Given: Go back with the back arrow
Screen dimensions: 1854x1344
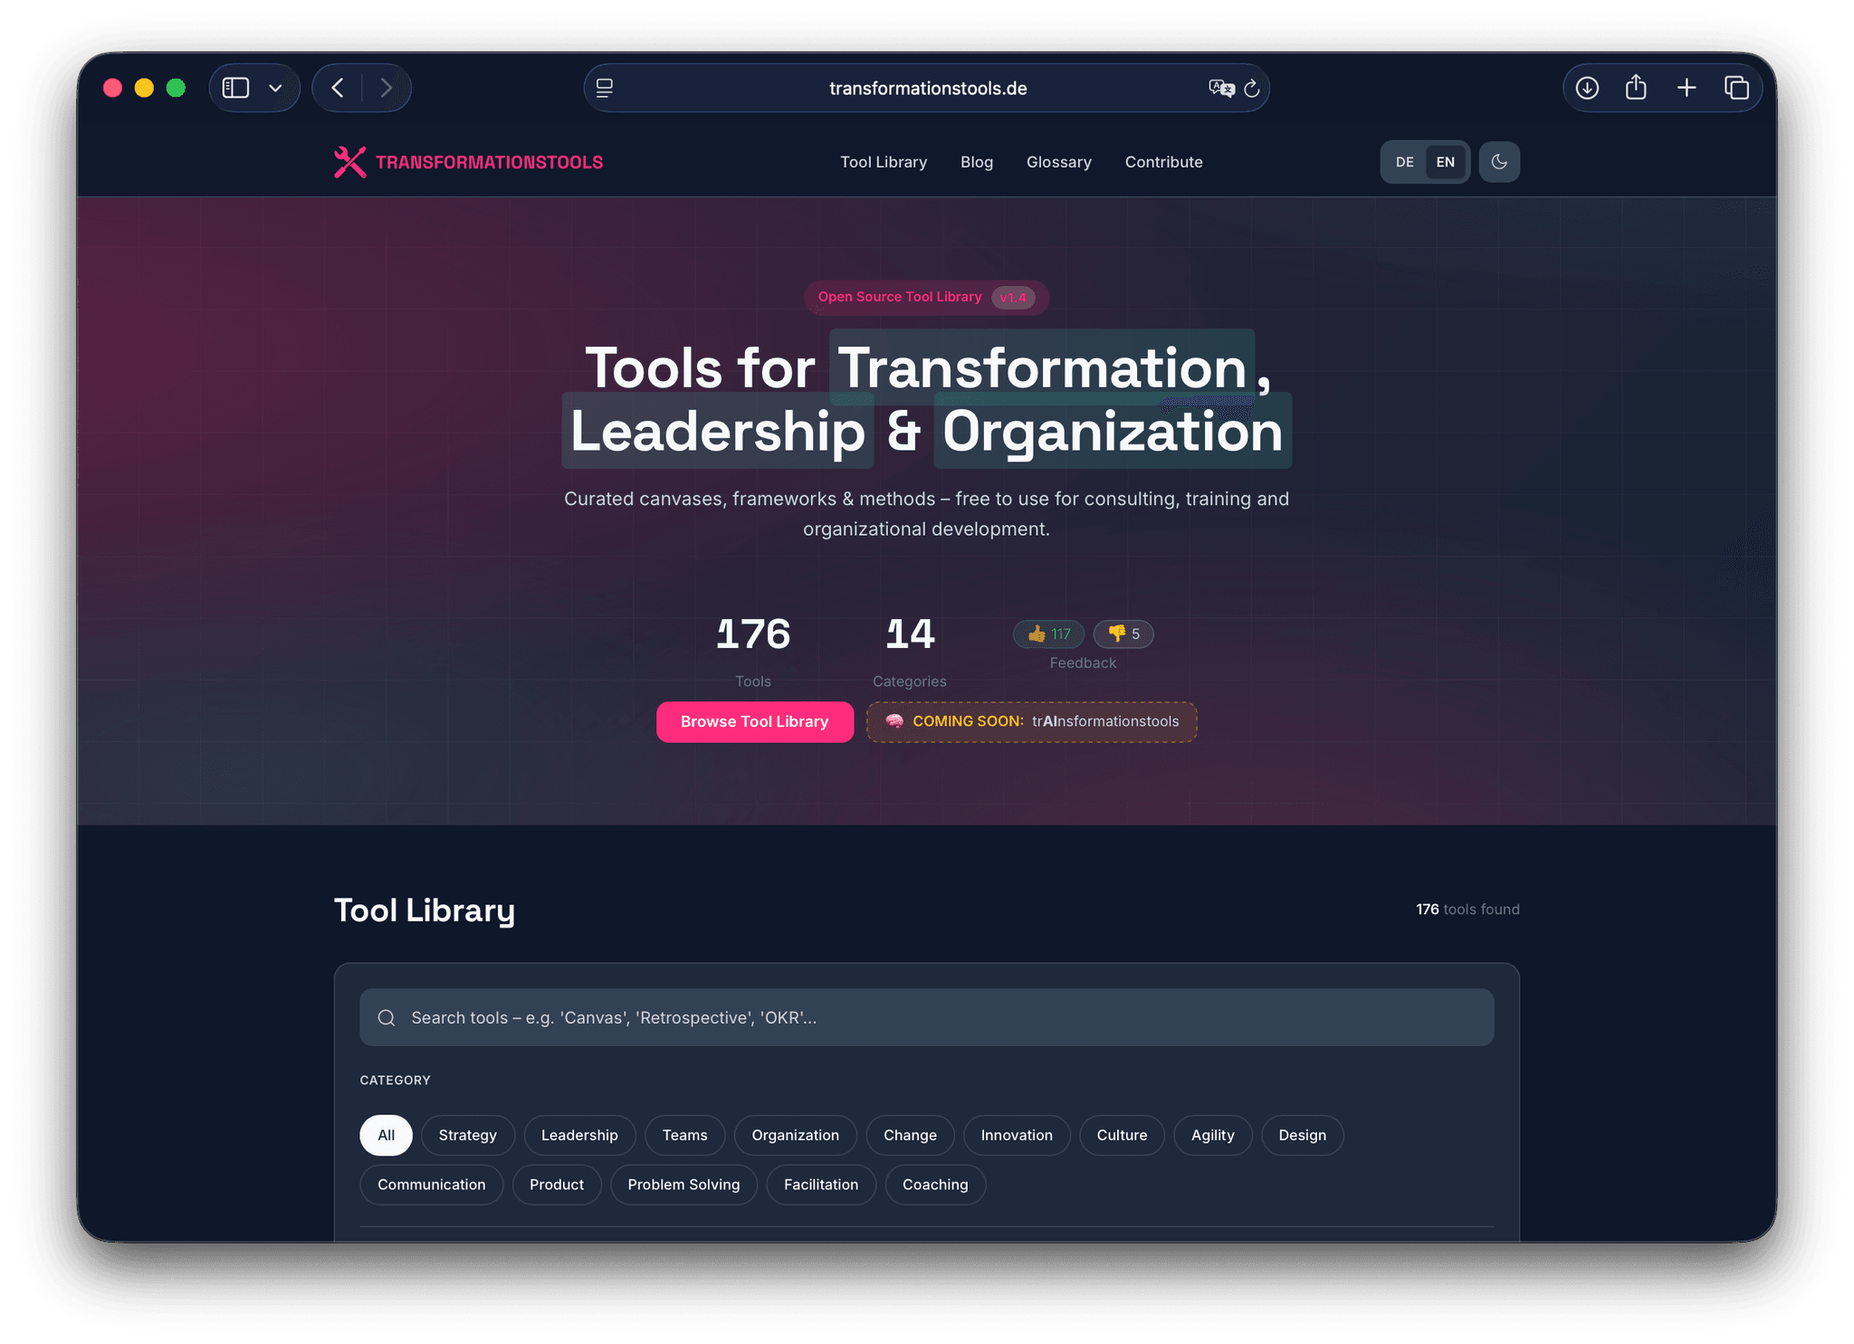Looking at the screenshot, I should [338, 88].
